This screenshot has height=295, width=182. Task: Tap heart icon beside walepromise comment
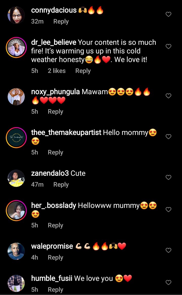coord(169,250)
